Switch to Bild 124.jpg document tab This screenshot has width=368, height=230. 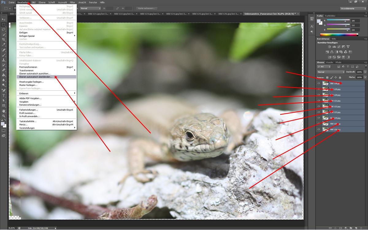pyautogui.click(x=177, y=14)
